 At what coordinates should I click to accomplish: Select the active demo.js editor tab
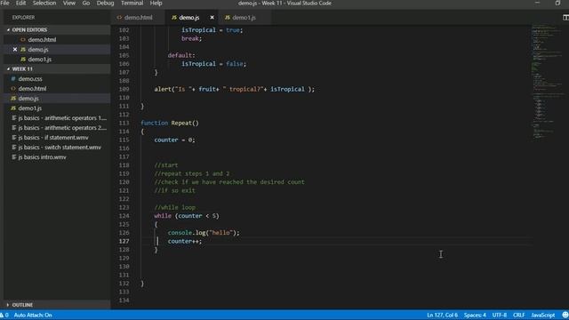(189, 18)
